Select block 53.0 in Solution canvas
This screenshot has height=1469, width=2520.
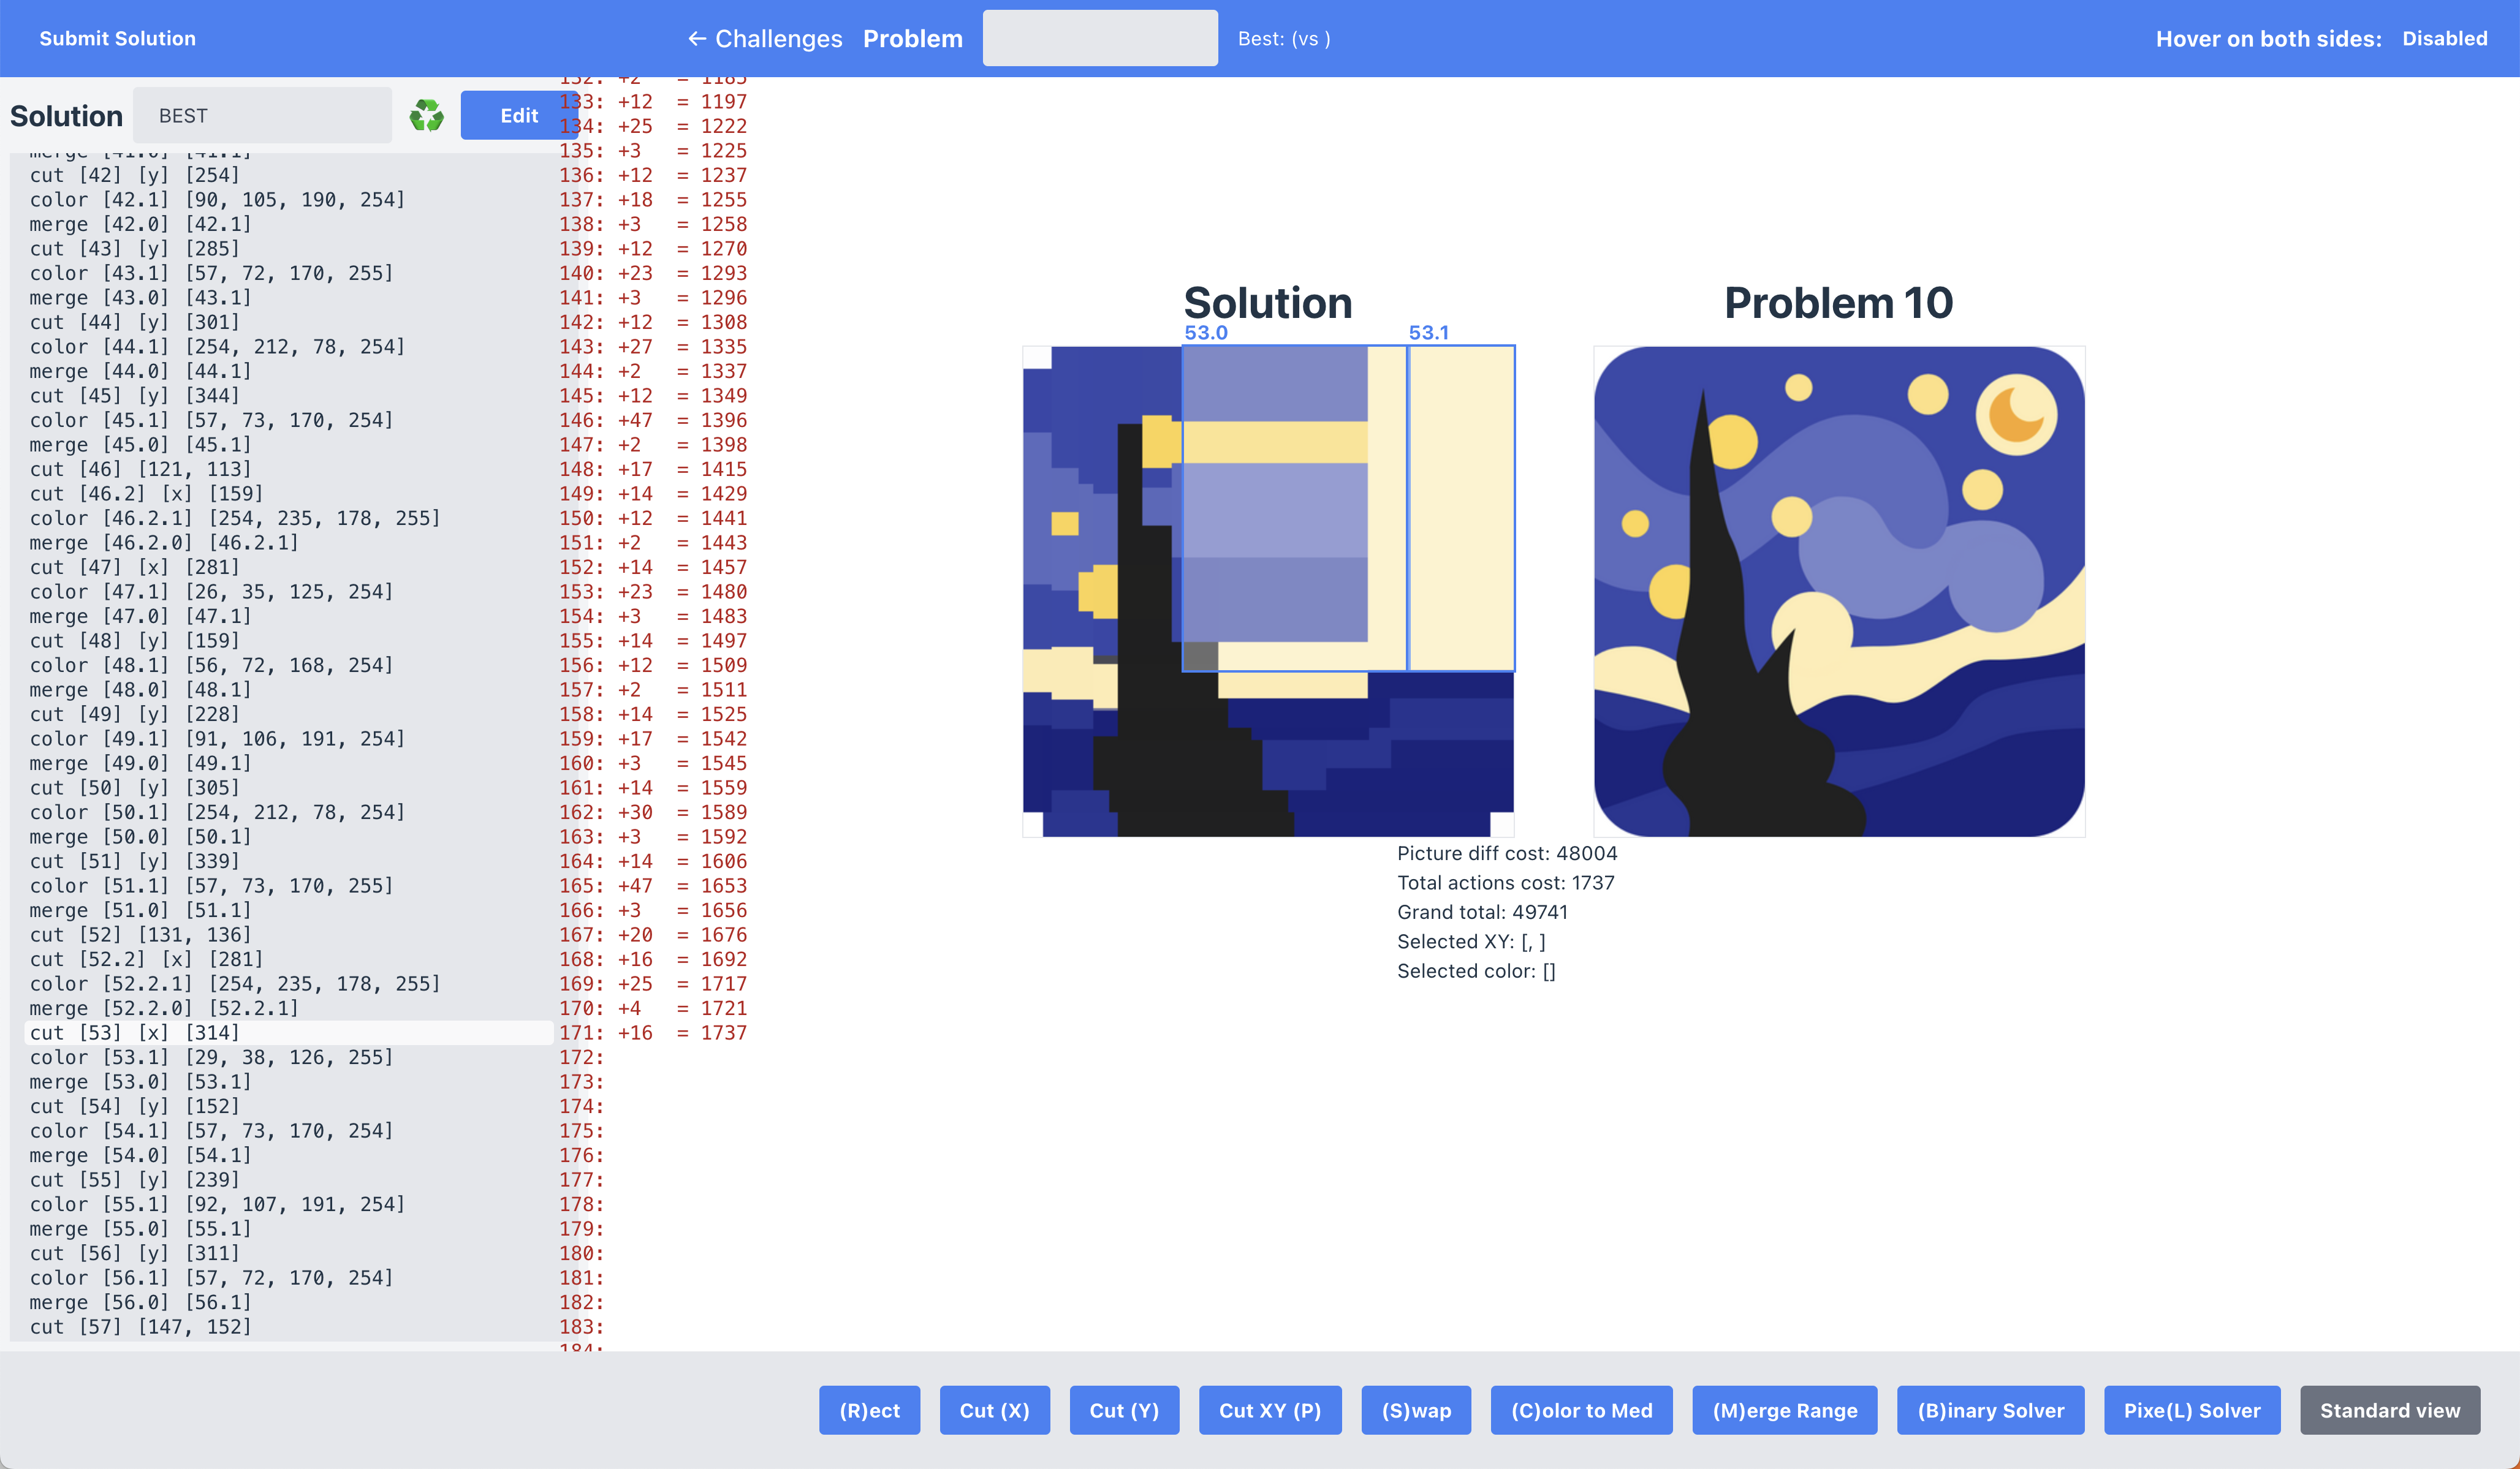pos(1294,508)
